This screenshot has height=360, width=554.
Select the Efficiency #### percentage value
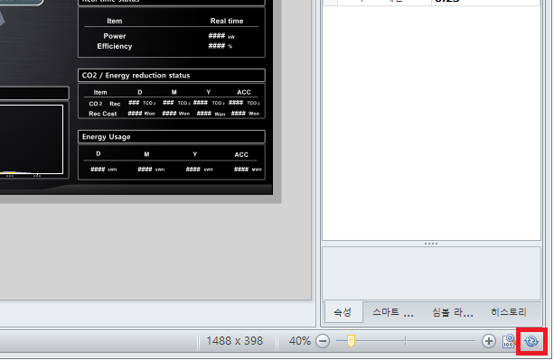(x=217, y=46)
